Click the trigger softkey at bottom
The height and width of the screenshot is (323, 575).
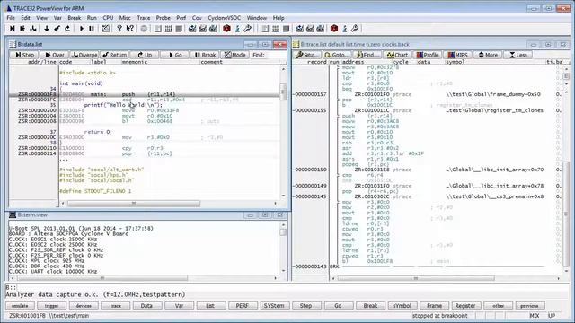(52, 305)
